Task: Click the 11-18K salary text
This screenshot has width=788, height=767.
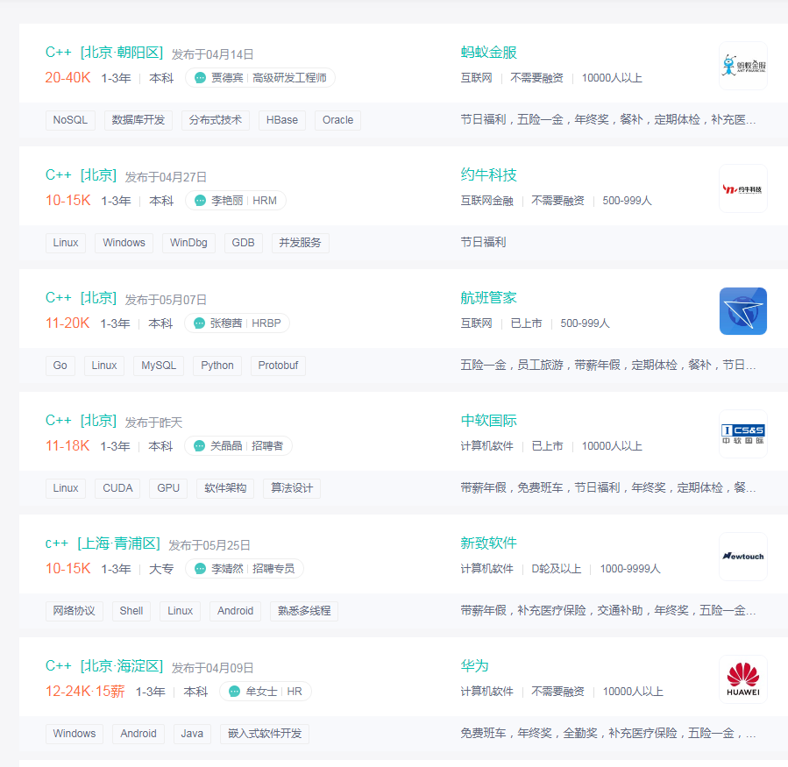Action: pyautogui.click(x=67, y=445)
